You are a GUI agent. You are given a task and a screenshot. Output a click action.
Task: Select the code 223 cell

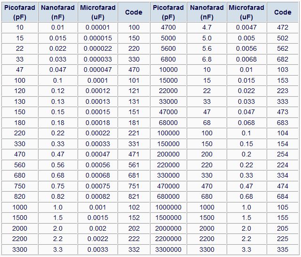pyautogui.click(x=282, y=91)
